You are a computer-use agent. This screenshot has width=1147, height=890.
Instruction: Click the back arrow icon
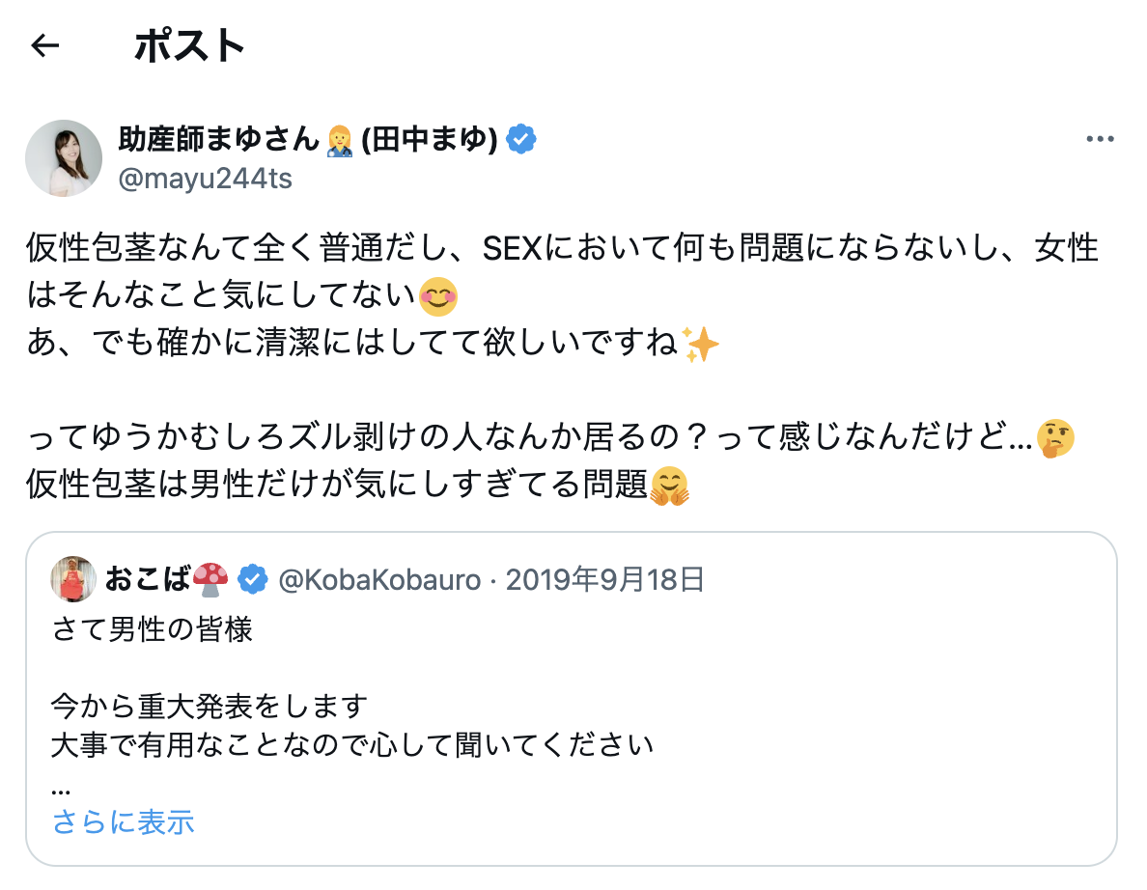pos(45,45)
